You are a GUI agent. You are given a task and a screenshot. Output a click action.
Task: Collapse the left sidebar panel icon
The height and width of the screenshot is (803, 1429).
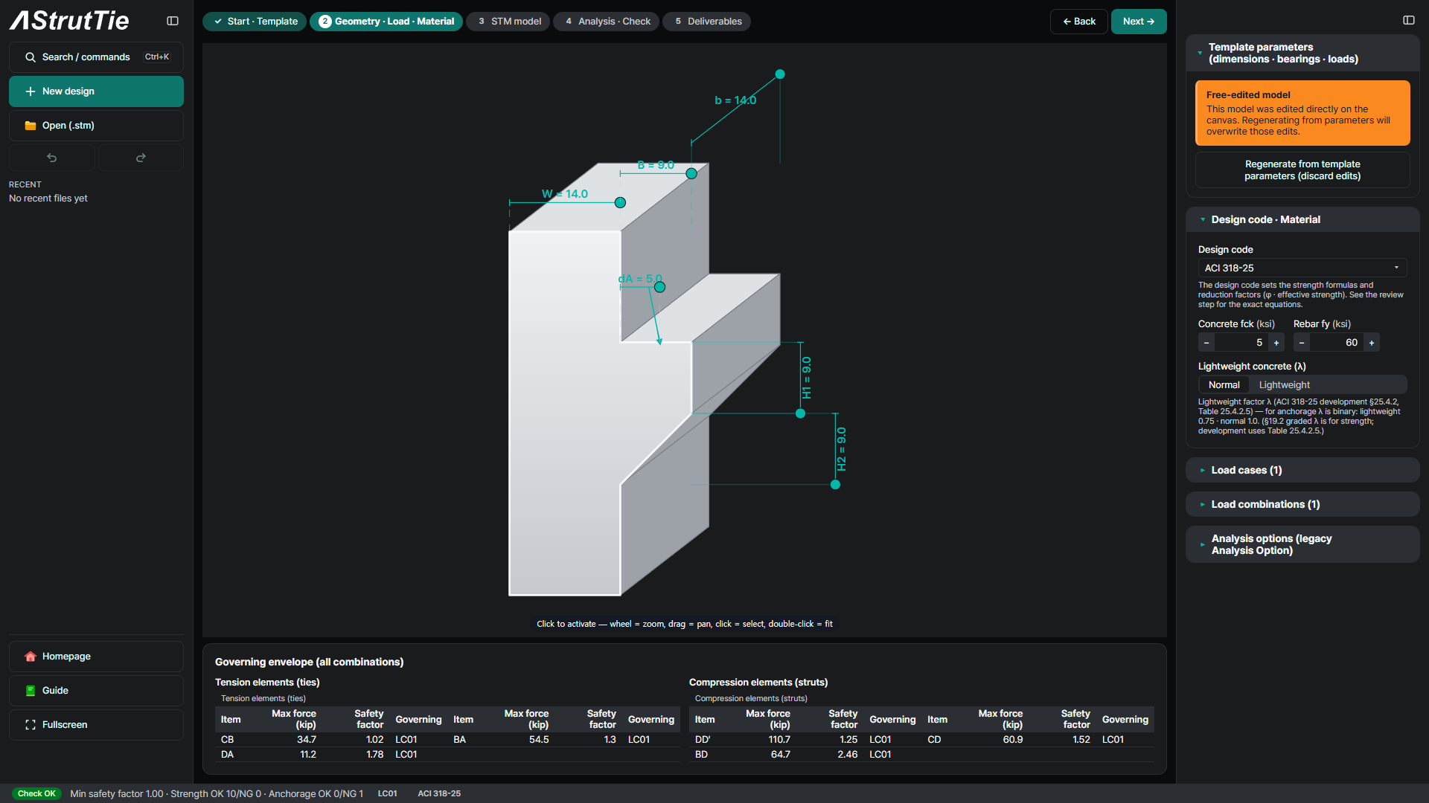pos(173,21)
